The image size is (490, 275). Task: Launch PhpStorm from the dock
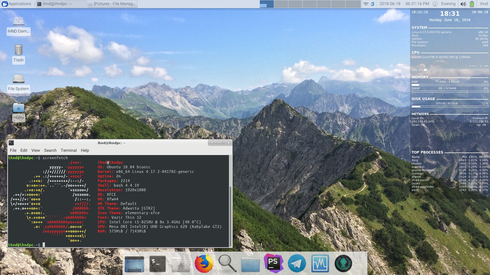click(274, 263)
